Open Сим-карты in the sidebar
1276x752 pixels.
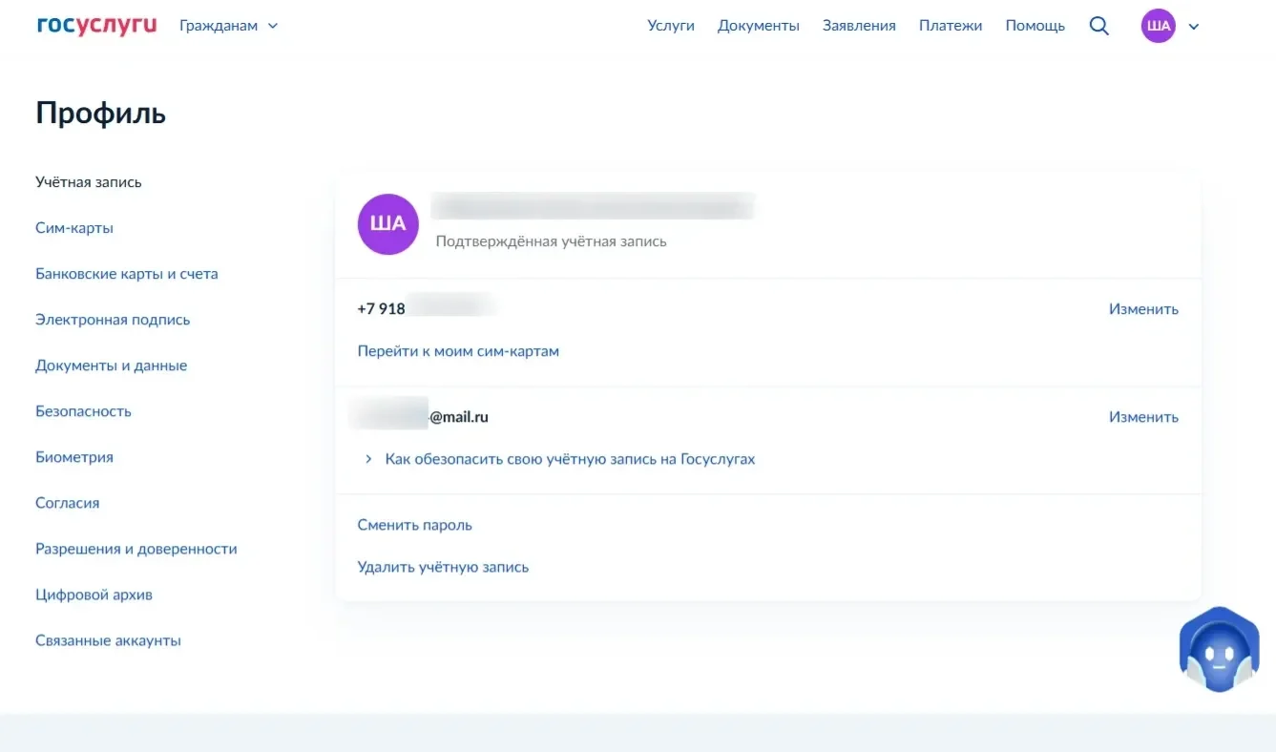(x=74, y=228)
